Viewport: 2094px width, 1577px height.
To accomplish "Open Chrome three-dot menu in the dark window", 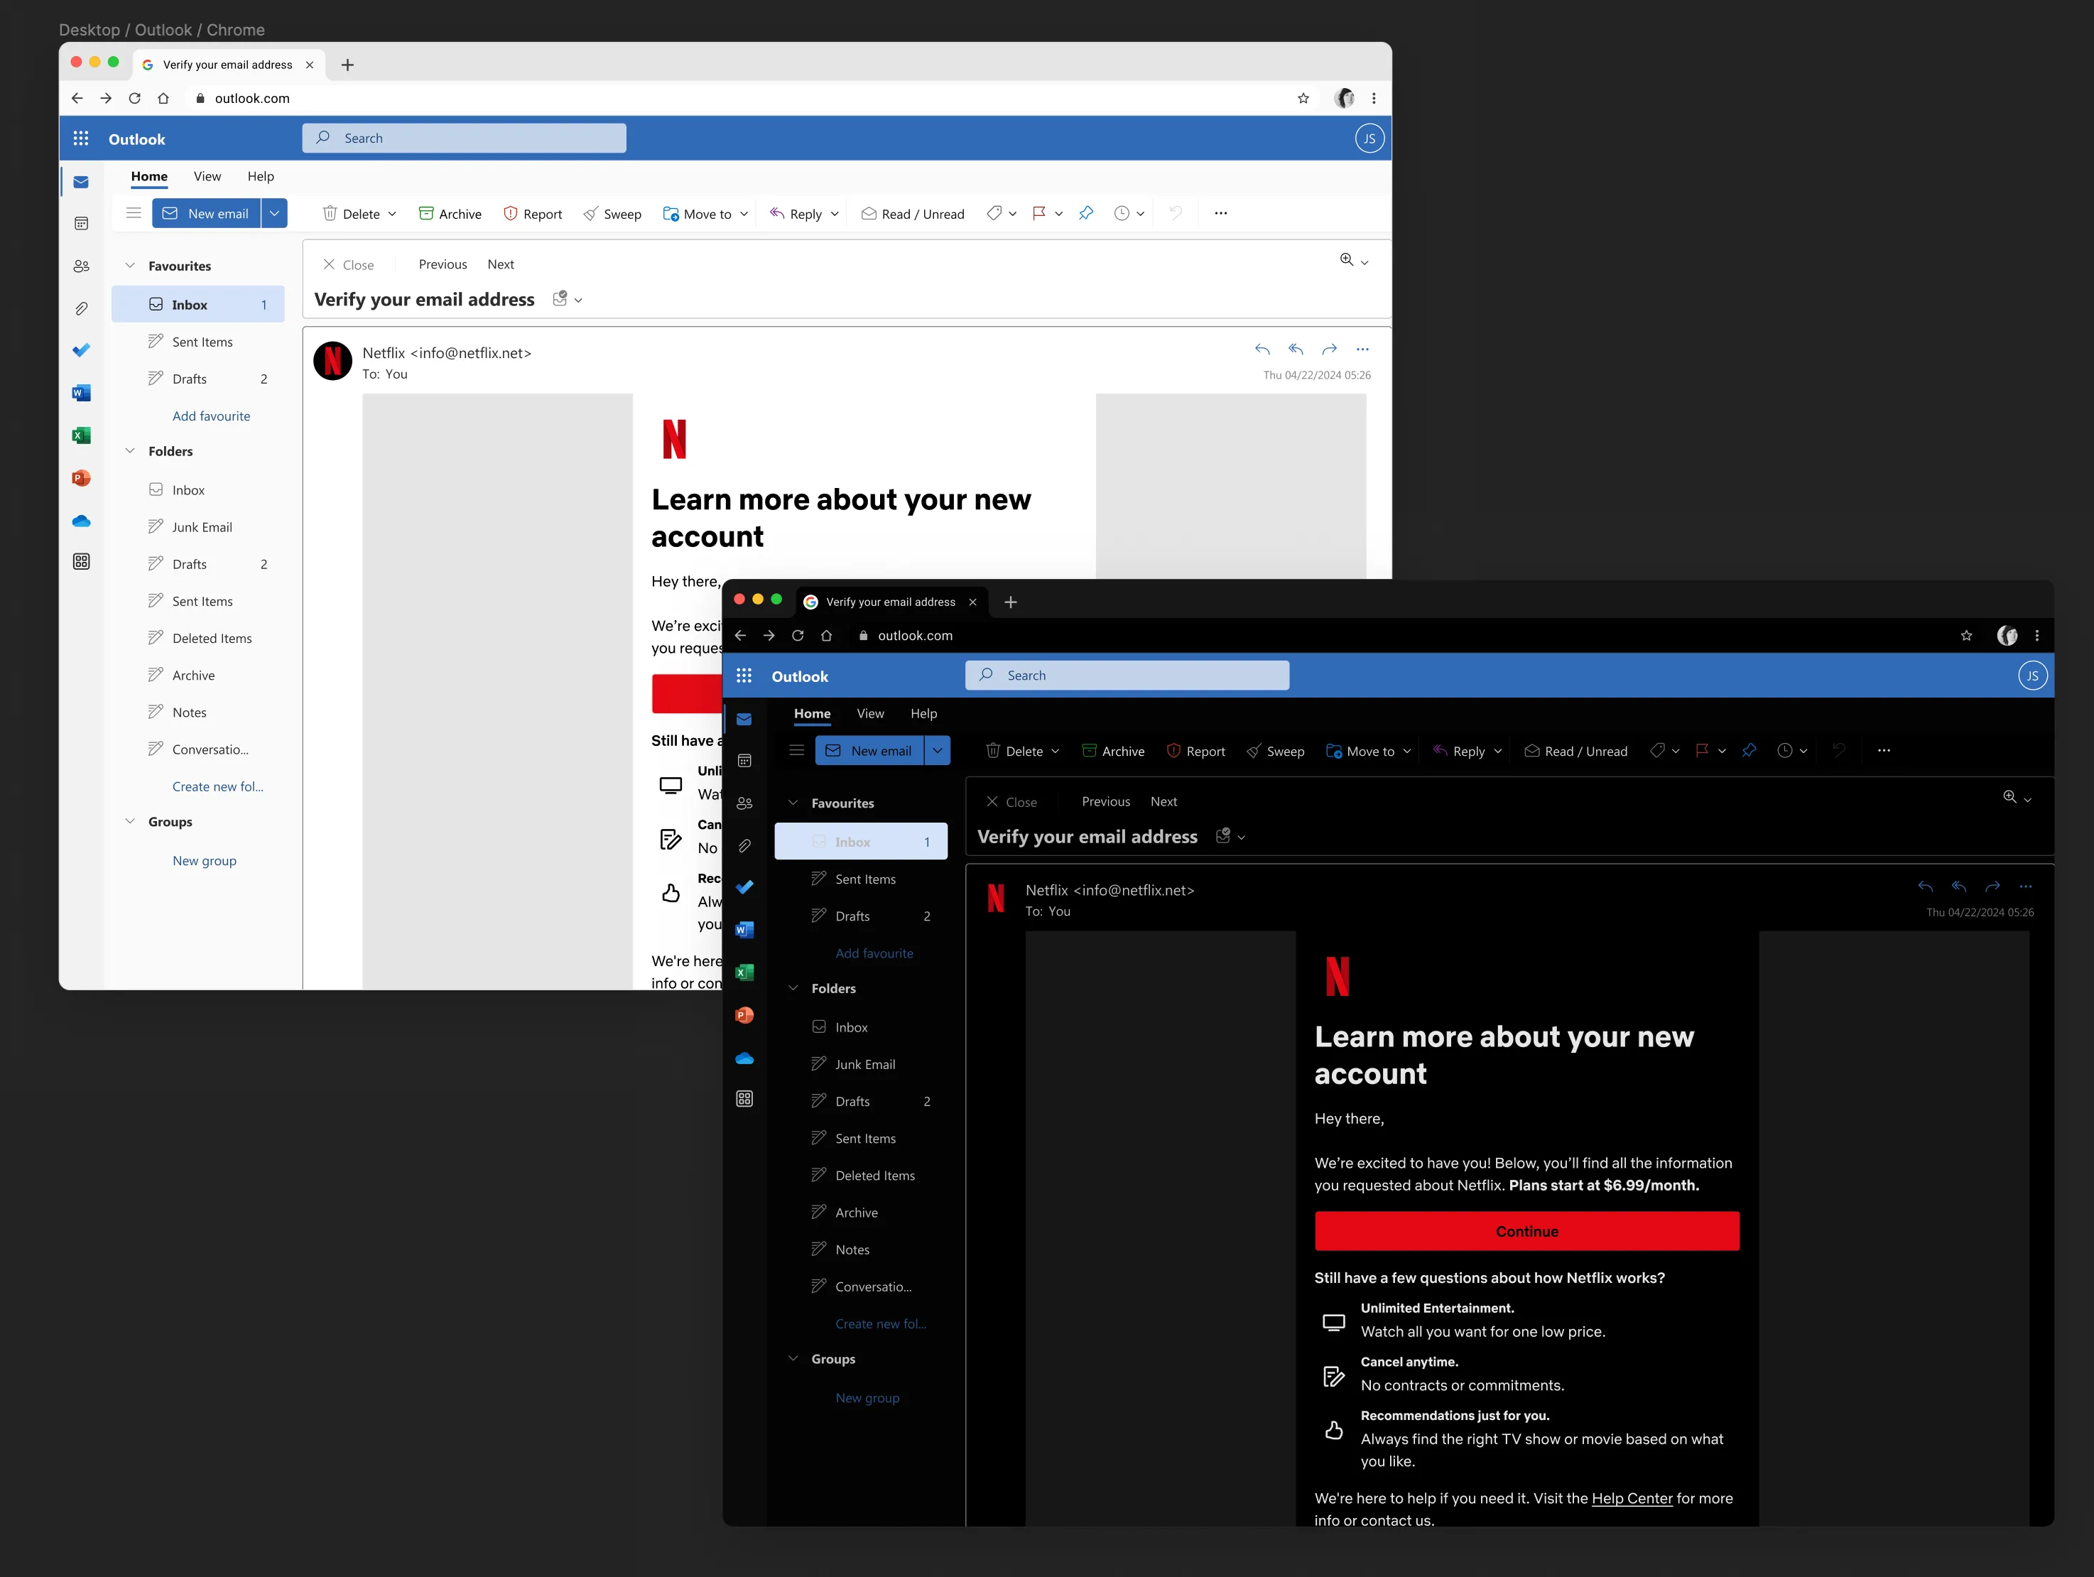I will click(x=2037, y=636).
